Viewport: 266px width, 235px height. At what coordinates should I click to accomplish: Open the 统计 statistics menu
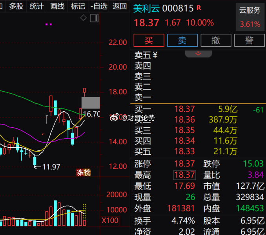click(x=36, y=6)
